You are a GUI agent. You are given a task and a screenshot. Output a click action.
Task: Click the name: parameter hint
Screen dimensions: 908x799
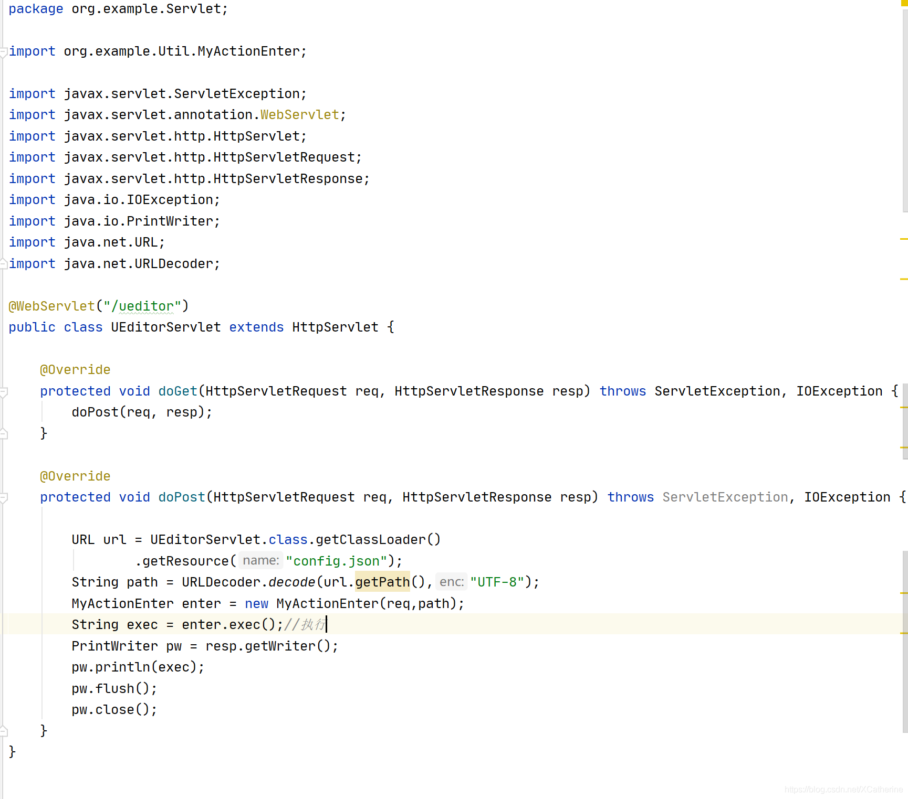coord(261,561)
